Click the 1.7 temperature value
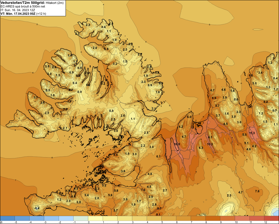This screenshot has width=279, height=224. pyautogui.click(x=139, y=201)
